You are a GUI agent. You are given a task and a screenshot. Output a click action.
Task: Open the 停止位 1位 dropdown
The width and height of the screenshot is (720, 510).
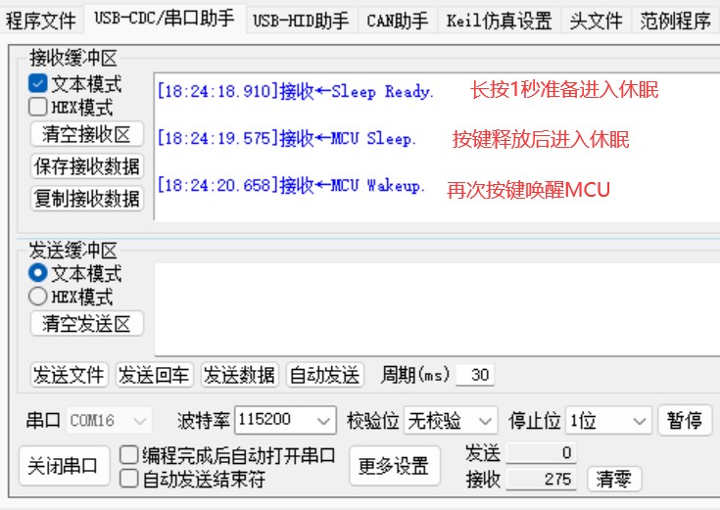tap(608, 420)
